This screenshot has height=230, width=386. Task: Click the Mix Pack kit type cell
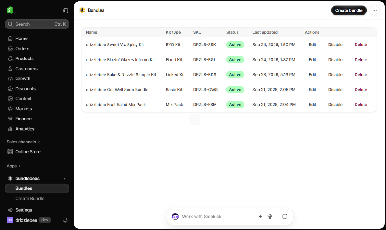(174, 105)
